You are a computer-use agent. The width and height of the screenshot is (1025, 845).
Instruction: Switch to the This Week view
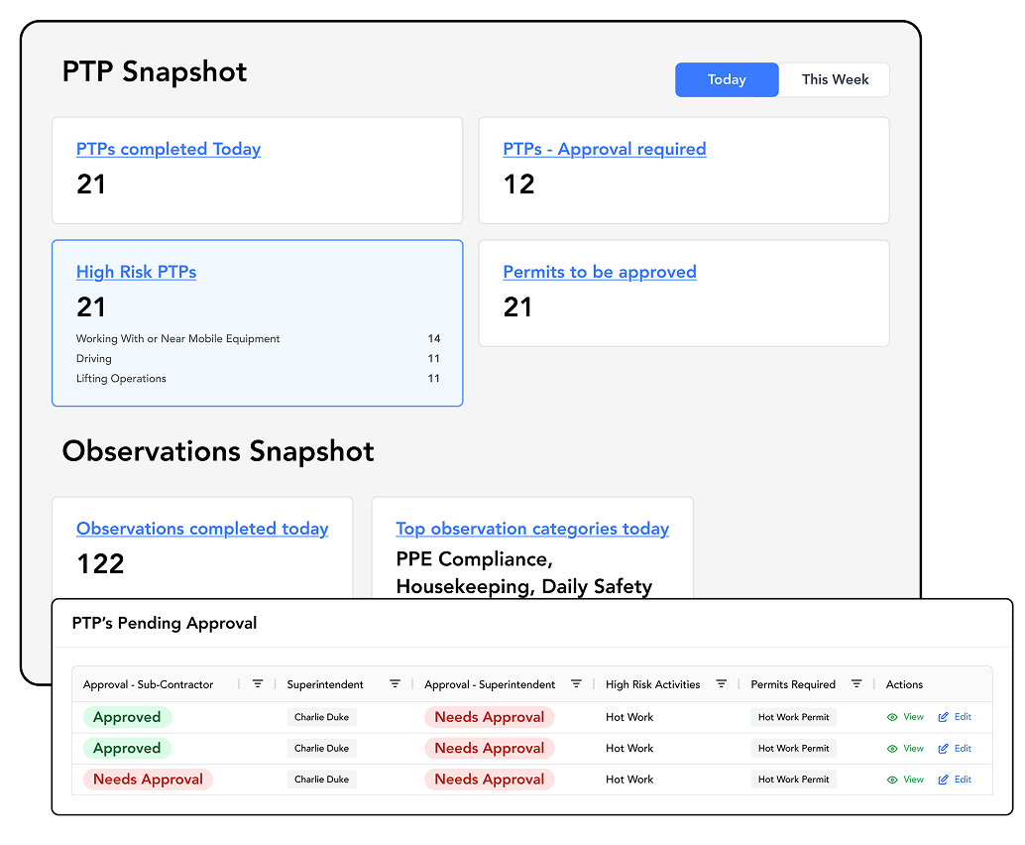pos(834,79)
